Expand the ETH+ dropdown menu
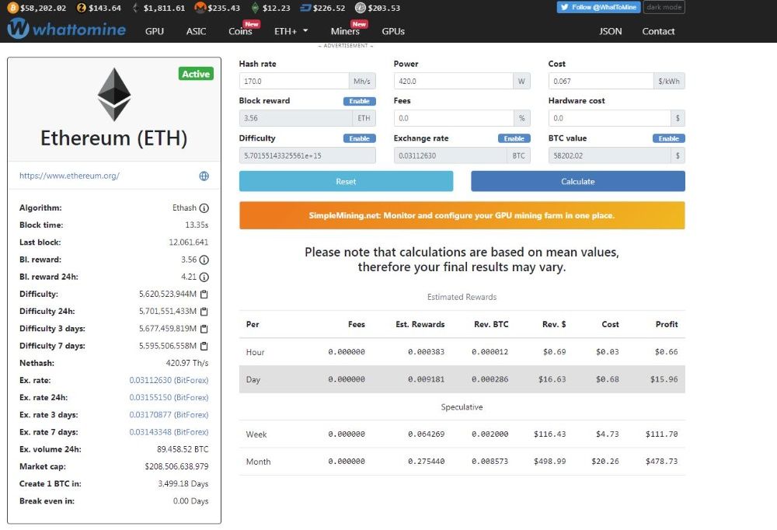Image resolution: width=777 pixels, height=530 pixels. (x=291, y=31)
